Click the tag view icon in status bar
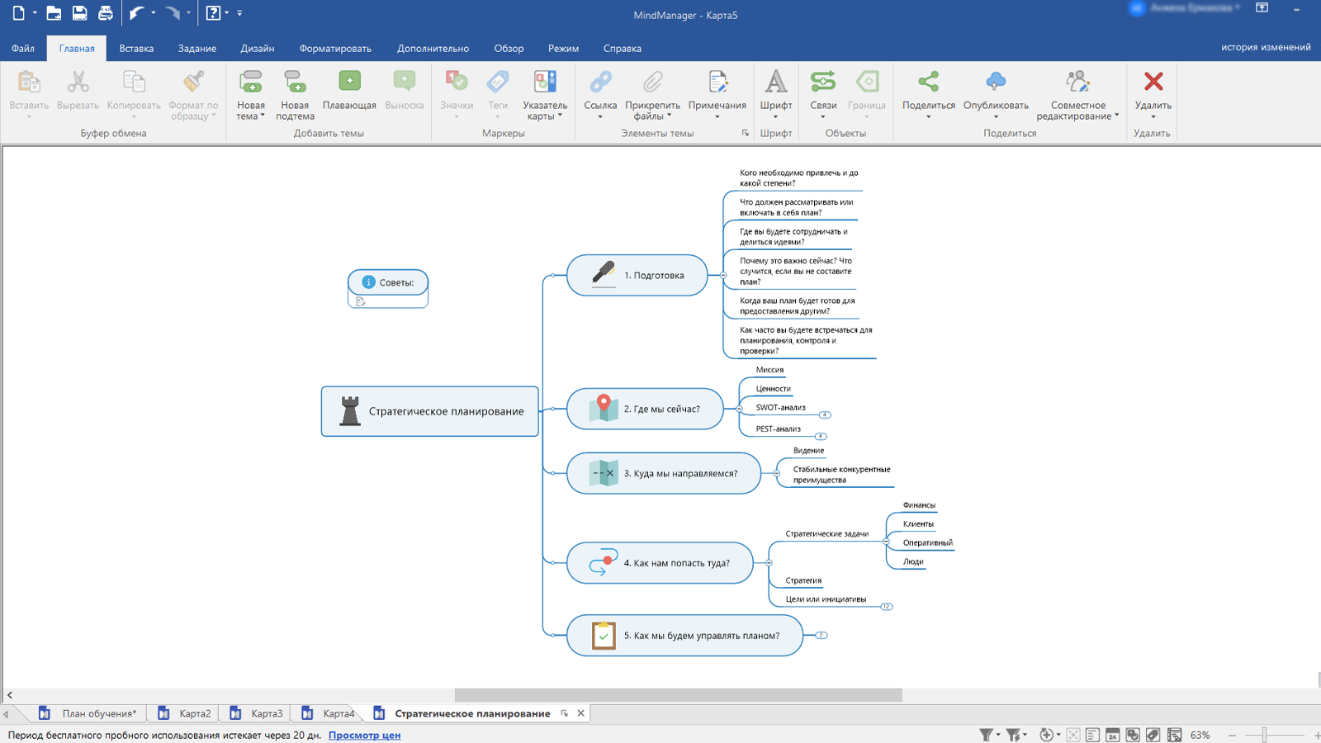 (1153, 735)
